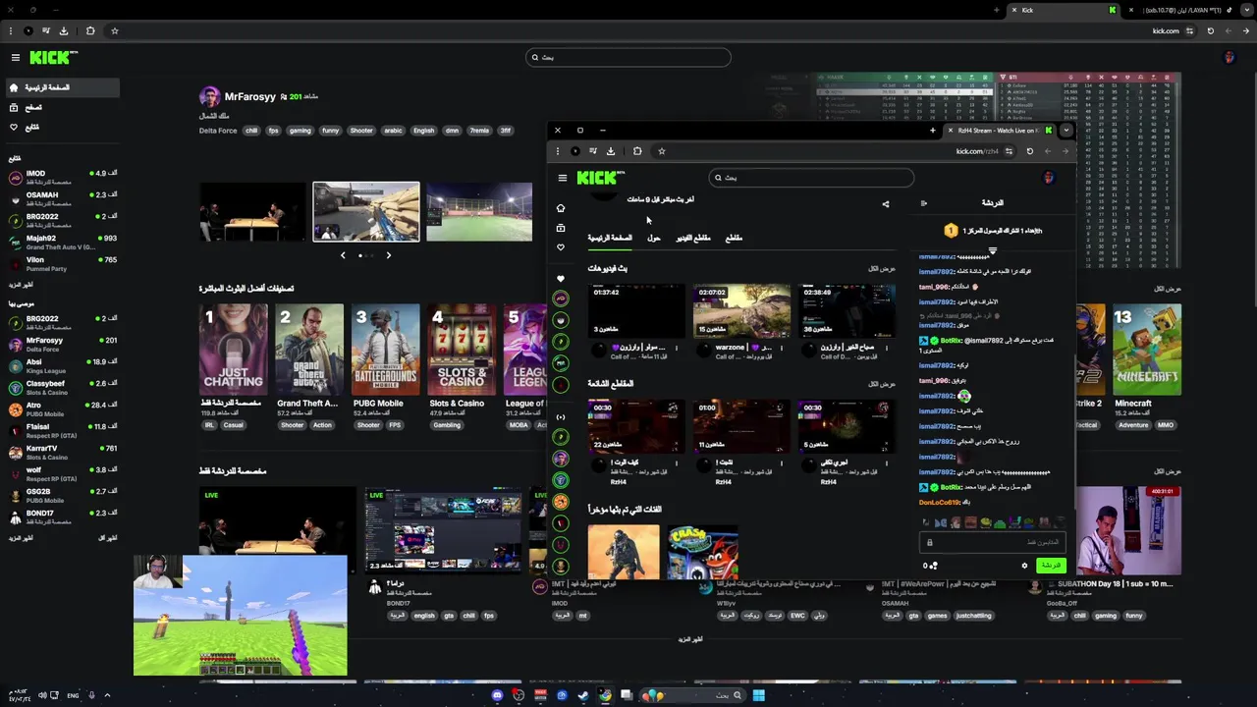Image resolution: width=1257 pixels, height=707 pixels.
Task: Switch to about tab on RzH4 channel
Action: pyautogui.click(x=654, y=238)
